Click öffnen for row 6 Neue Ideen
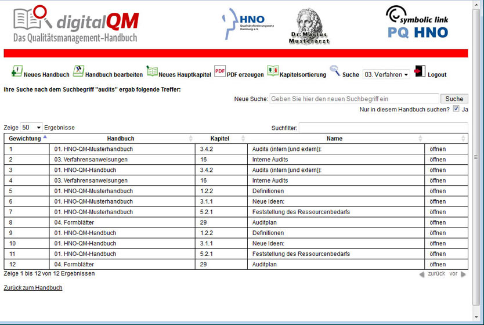The image size is (484, 325). tap(438, 201)
